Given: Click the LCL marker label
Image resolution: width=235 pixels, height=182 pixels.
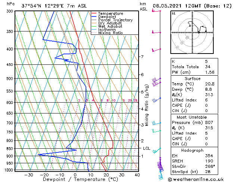Looking at the screenshot, I should [x=146, y=148].
